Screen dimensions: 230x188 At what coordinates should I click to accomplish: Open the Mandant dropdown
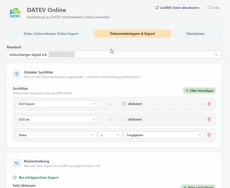coord(114,55)
